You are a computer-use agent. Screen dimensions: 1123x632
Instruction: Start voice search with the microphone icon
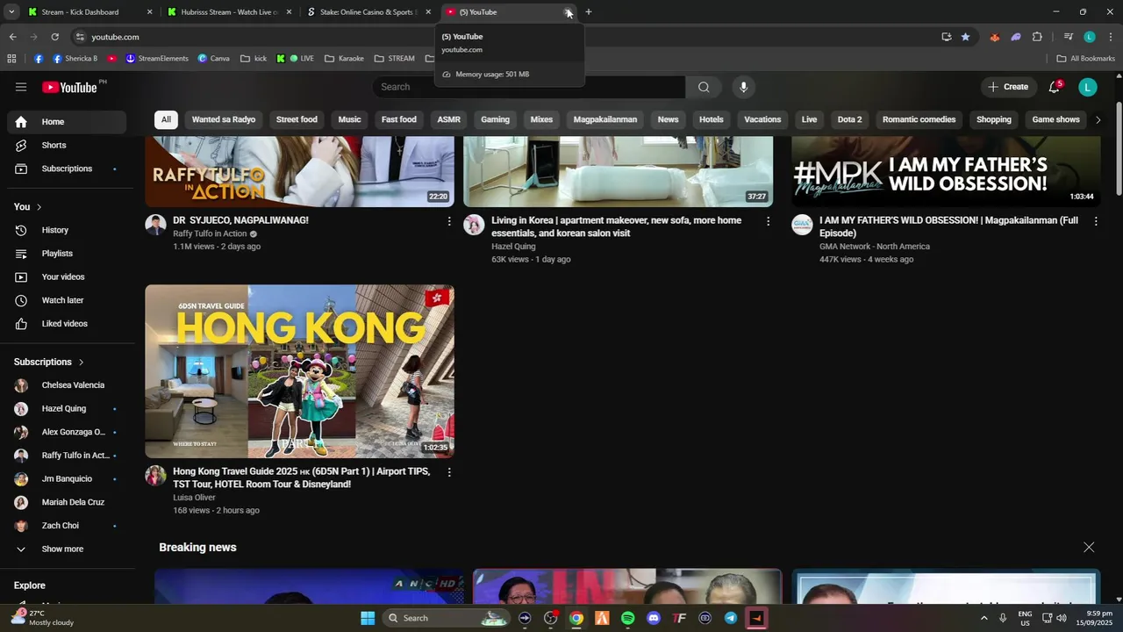(743, 87)
